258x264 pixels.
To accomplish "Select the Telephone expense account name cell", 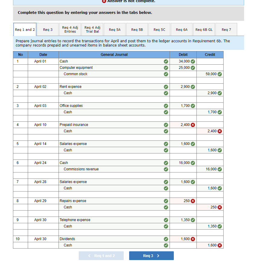I will pos(114,220).
